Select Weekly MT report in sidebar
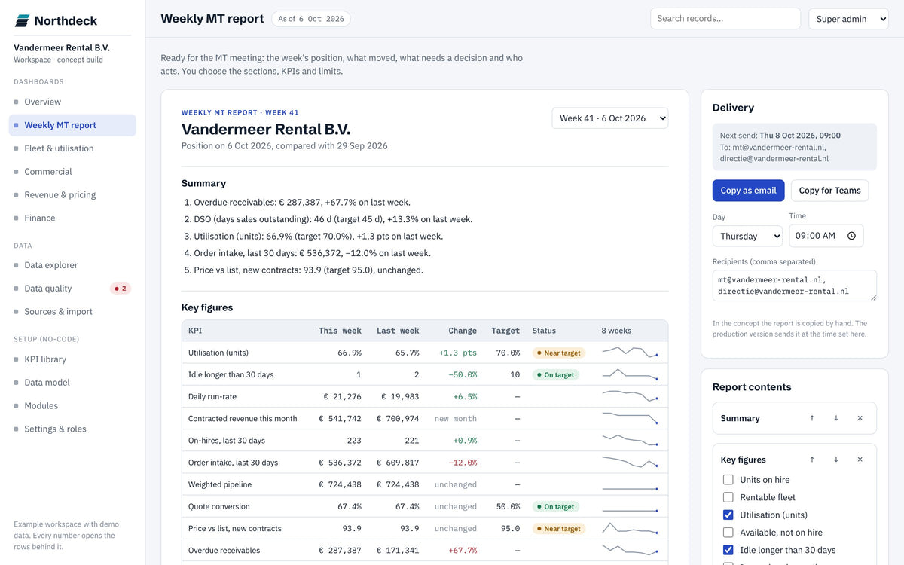Screen dimensions: 904x565 coord(72,125)
